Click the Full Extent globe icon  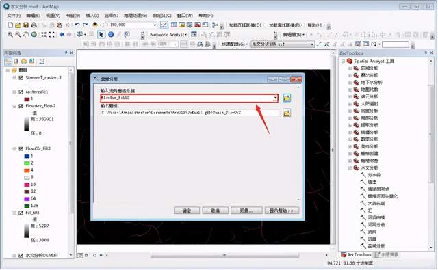coord(34,35)
